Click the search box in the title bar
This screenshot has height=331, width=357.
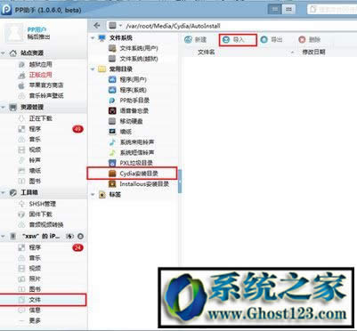[332, 10]
